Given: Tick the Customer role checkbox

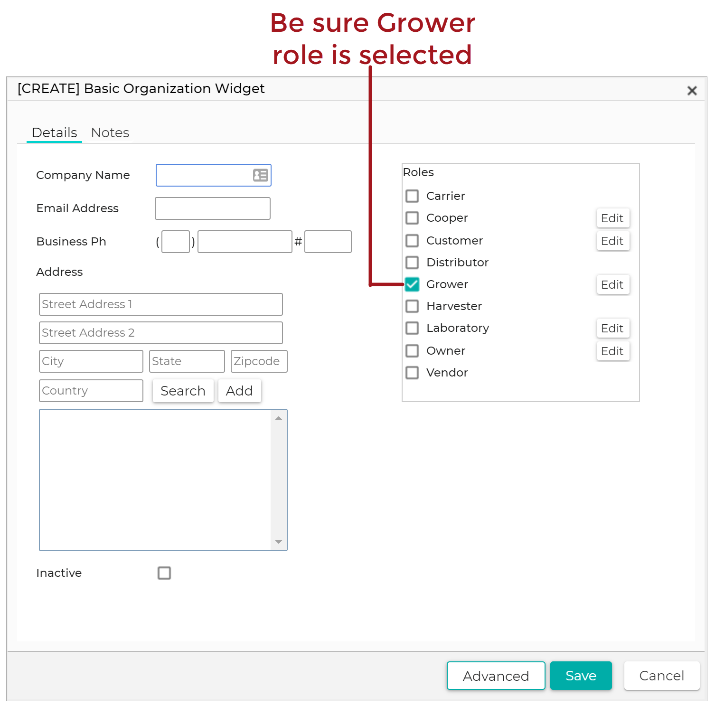Looking at the screenshot, I should (412, 241).
